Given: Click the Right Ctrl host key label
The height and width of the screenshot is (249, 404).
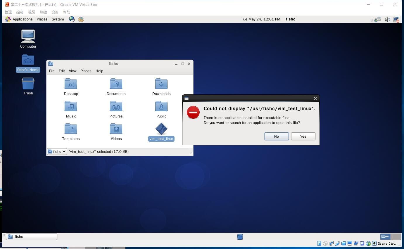Looking at the screenshot, I should coord(387,243).
